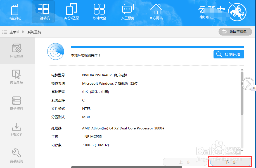Visit the 官方网站 home icon

point(156,12)
